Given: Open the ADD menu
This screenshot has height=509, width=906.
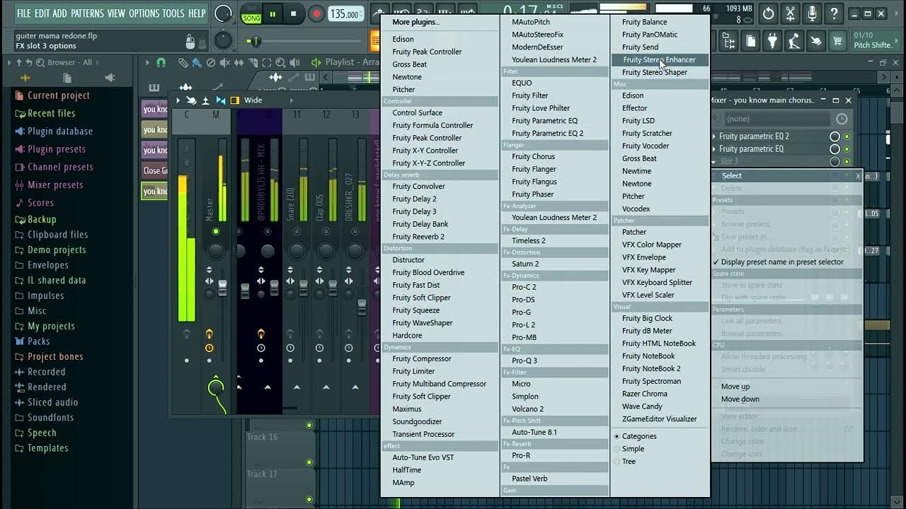Looking at the screenshot, I should (60, 13).
